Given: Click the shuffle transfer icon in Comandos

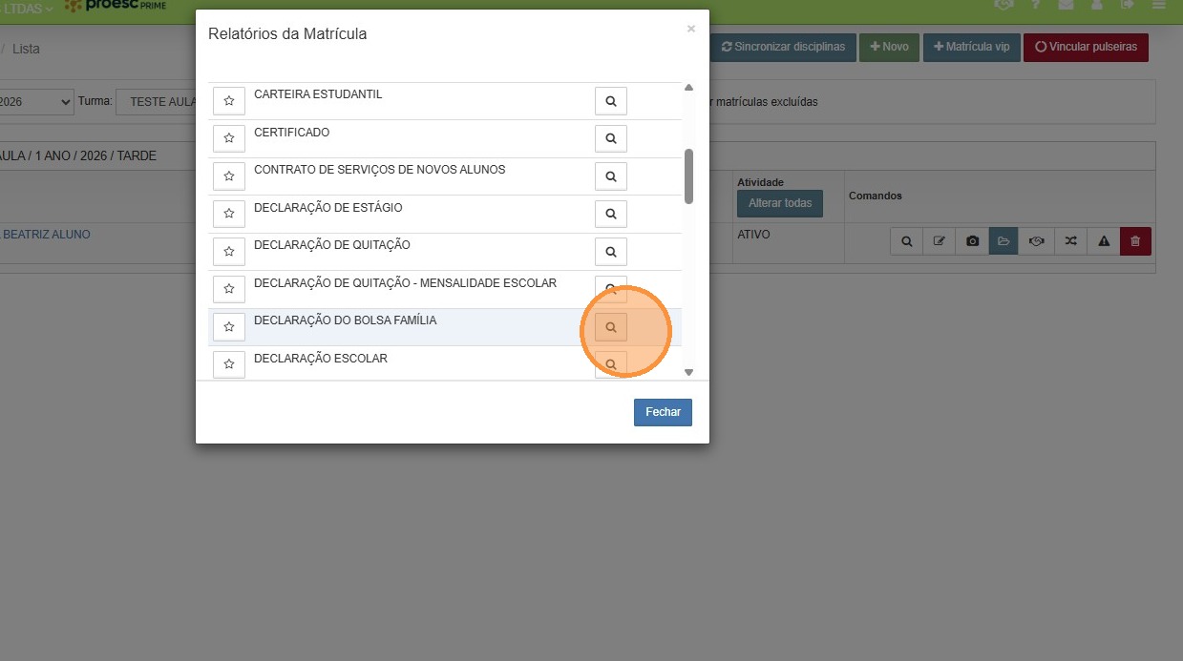Looking at the screenshot, I should (x=1070, y=241).
